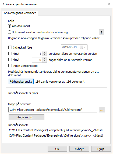Click the question mark help button
This screenshot has height=154, width=113.
click(x=101, y=32)
